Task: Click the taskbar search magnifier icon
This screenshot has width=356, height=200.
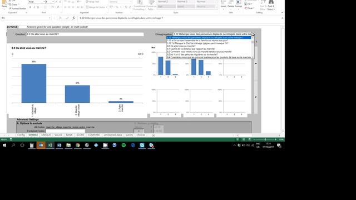Action: point(13,145)
